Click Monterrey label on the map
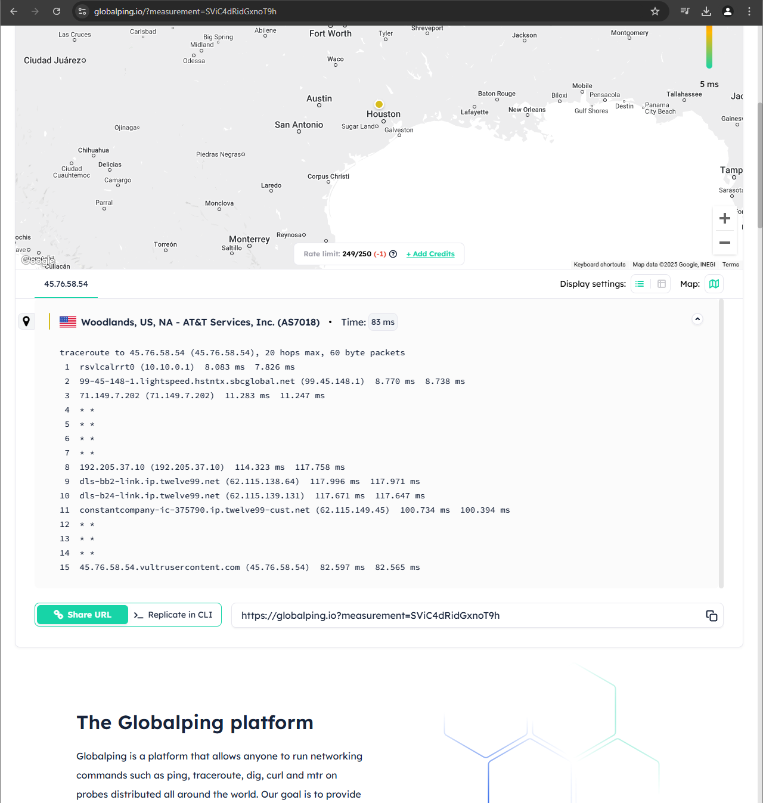This screenshot has width=763, height=803. tap(249, 239)
